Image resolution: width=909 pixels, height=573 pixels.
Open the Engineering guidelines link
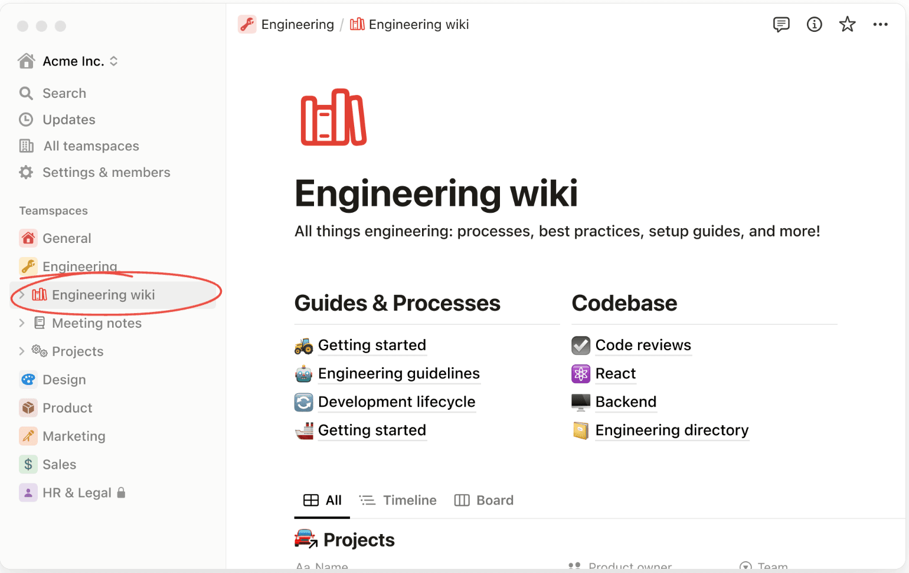pos(398,374)
